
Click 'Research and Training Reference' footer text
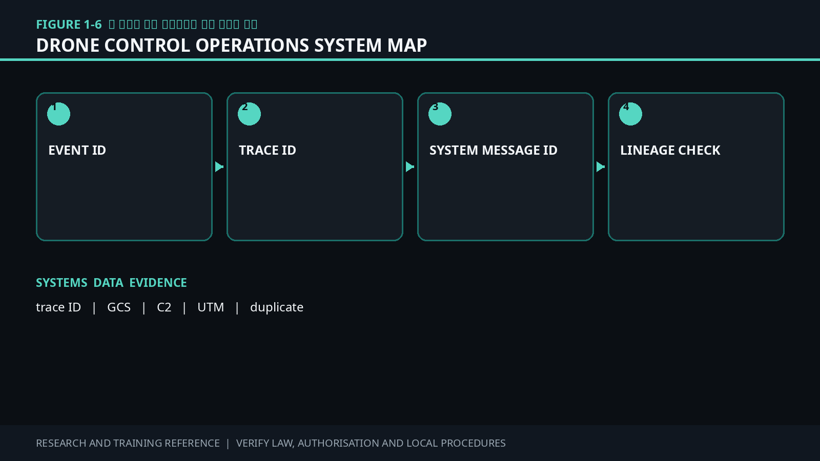(x=128, y=443)
